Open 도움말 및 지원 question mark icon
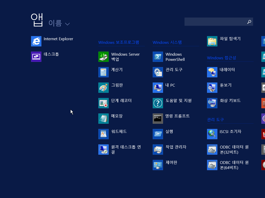265x198 pixels. coord(158,103)
